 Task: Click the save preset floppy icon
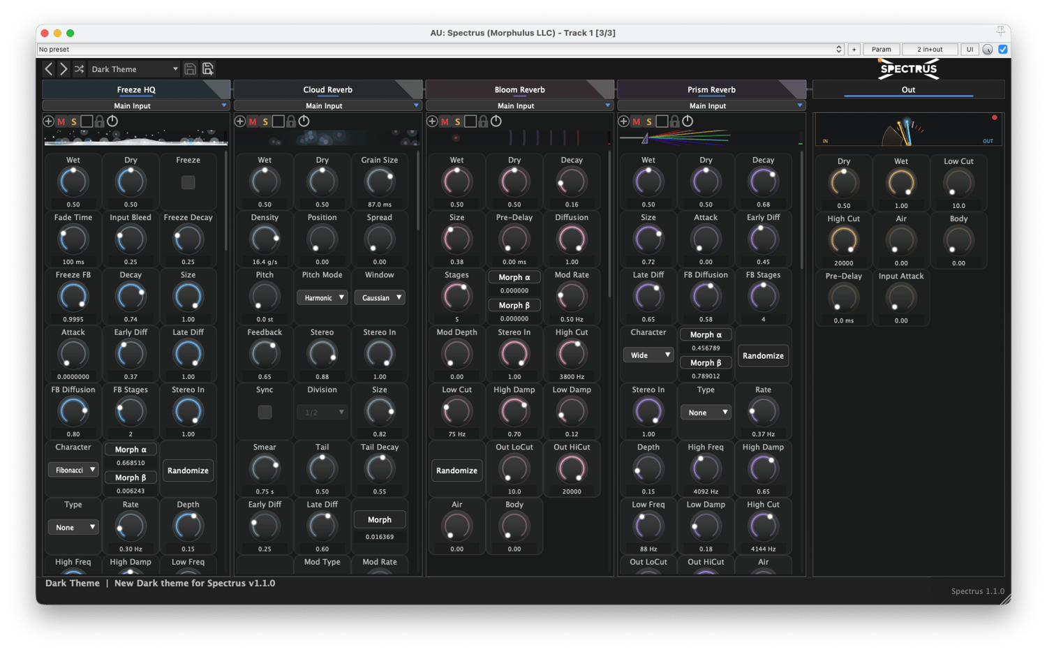190,68
